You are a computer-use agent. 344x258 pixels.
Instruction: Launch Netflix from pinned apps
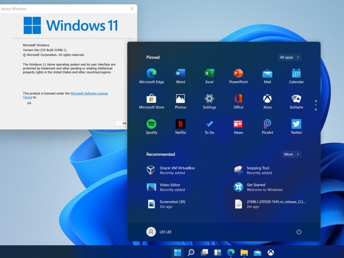180,127
